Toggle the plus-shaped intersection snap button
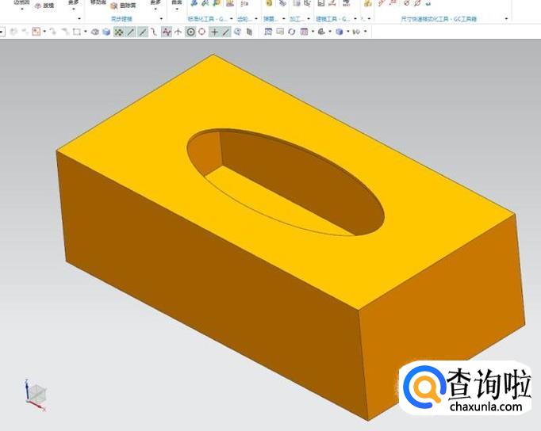This screenshot has width=541, height=431. (214, 32)
